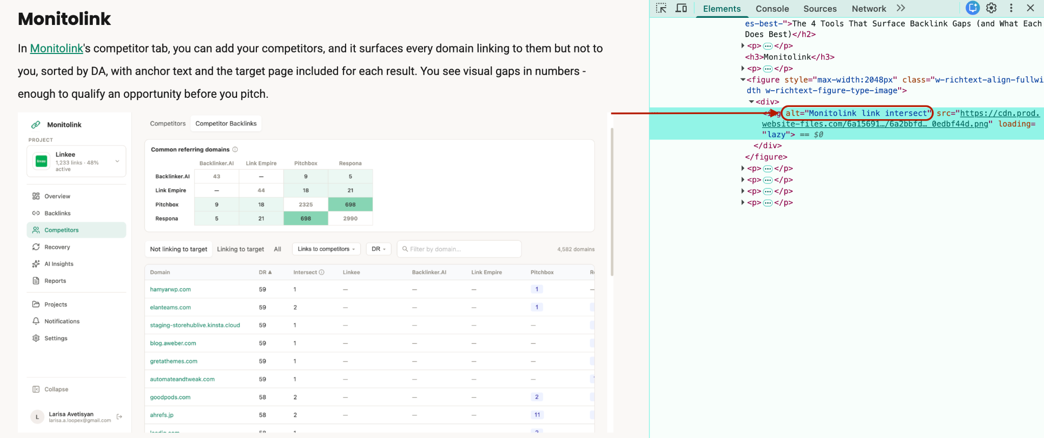The image size is (1044, 438).
Task: Click the DevTools inspect element picker icon
Action: tap(661, 8)
